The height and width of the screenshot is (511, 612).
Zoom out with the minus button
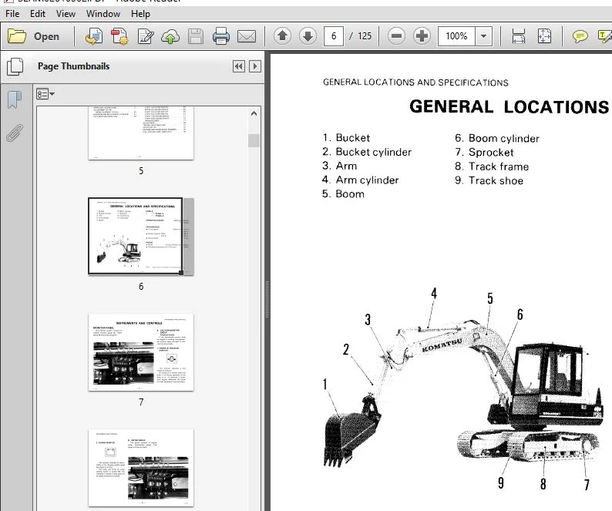(396, 36)
